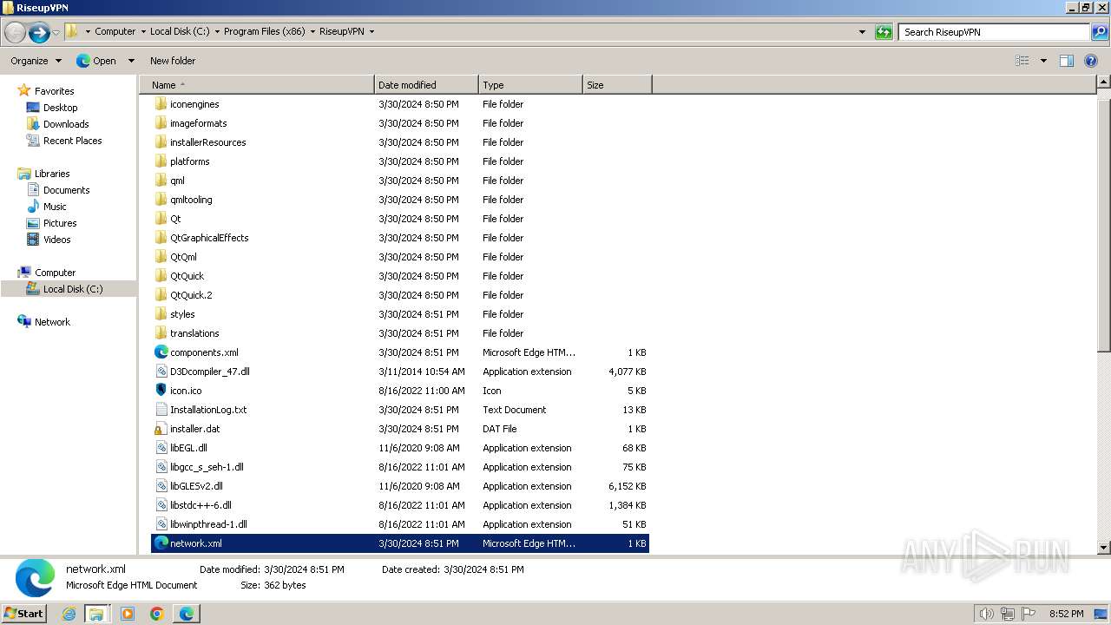Click the Start button
This screenshot has width=1111, height=625.
[x=24, y=614]
